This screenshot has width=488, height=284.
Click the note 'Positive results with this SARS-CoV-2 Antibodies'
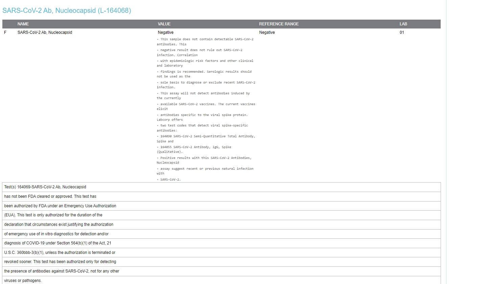204,160
